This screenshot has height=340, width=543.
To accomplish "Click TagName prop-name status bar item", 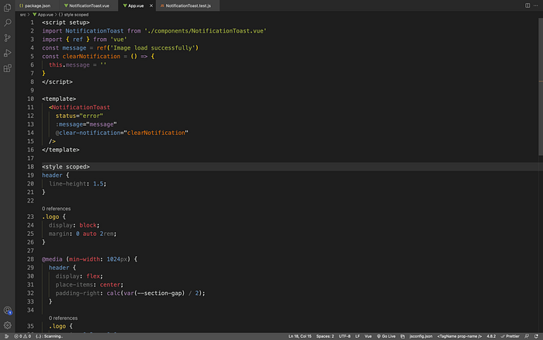I will click(x=459, y=336).
